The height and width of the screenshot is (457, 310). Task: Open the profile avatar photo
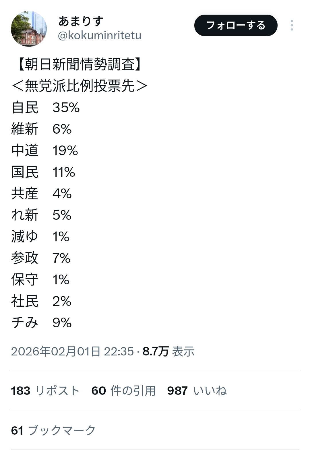click(29, 29)
